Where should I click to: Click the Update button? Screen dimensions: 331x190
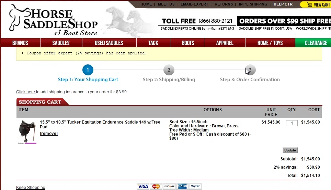point(290,150)
